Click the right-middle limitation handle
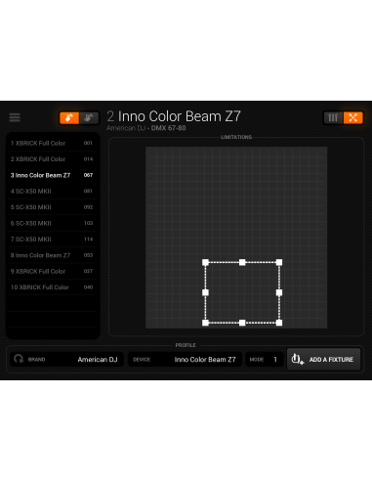 pos(279,292)
